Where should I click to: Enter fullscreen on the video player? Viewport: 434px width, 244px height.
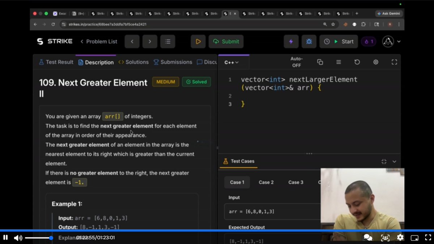(x=427, y=237)
